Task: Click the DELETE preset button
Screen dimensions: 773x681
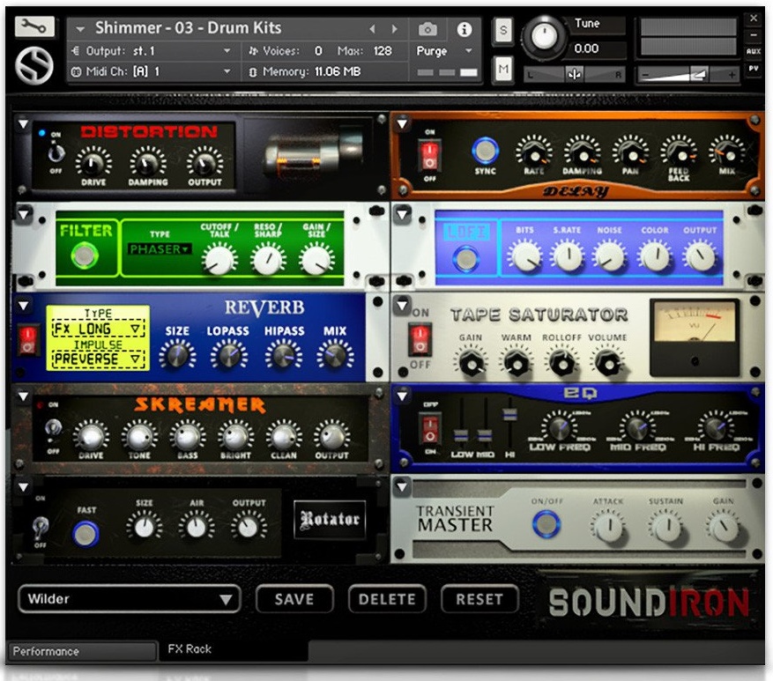Action: [386, 599]
